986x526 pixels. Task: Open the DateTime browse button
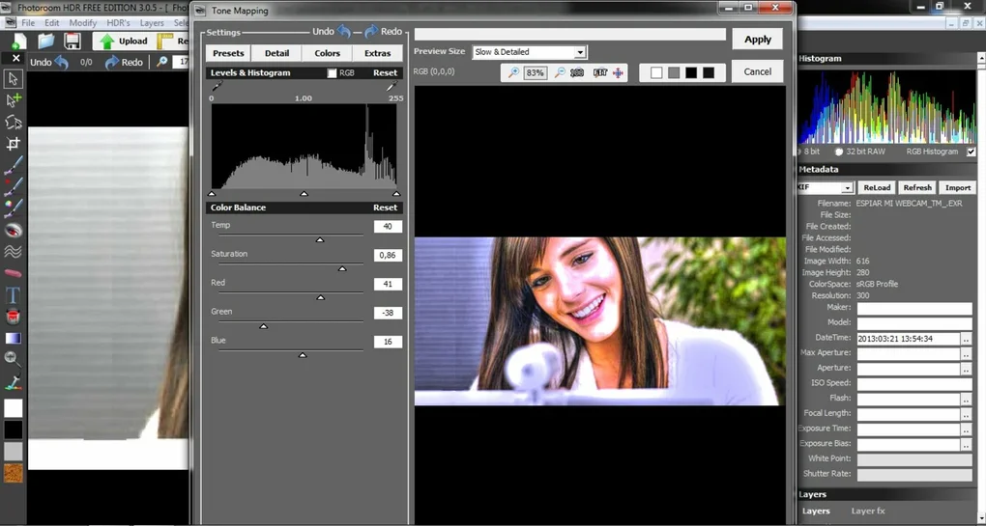(x=966, y=339)
